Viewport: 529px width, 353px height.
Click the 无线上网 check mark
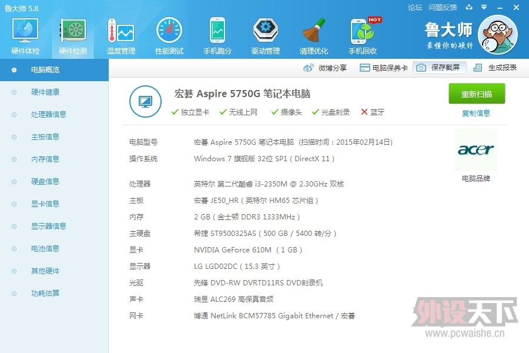pyautogui.click(x=223, y=112)
